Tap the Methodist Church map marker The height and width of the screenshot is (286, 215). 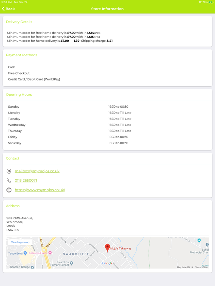click(x=207, y=245)
